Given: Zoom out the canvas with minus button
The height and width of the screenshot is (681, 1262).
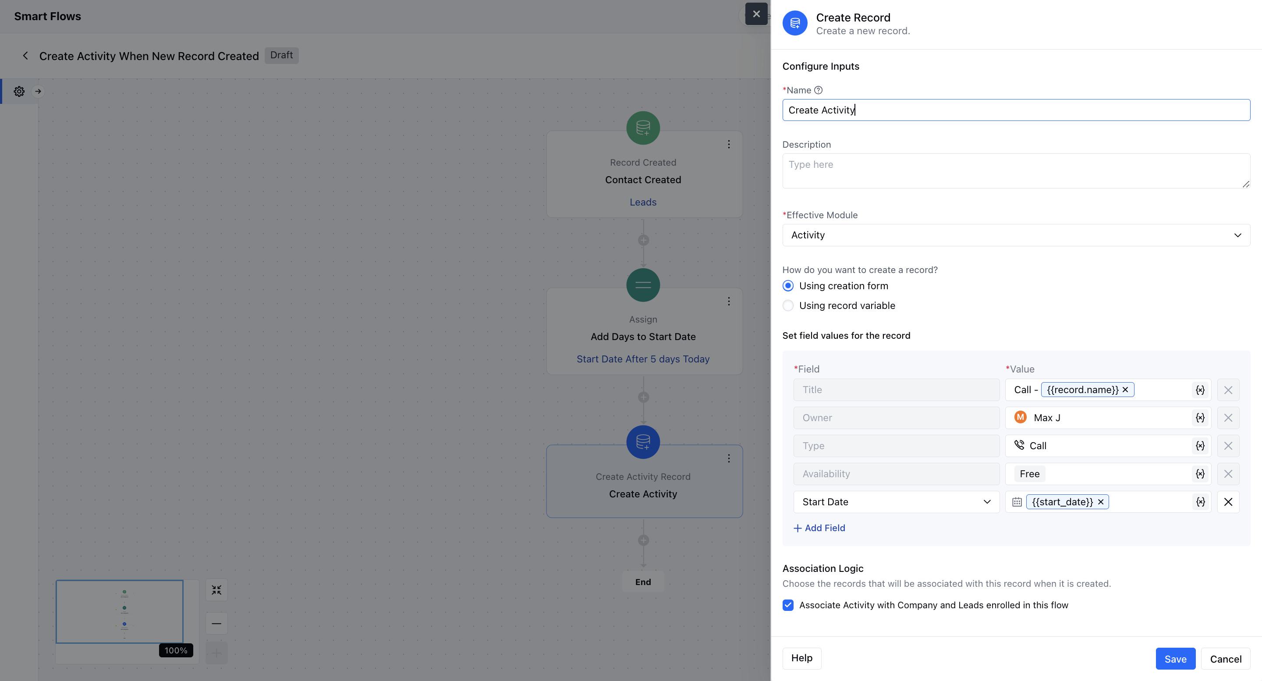Looking at the screenshot, I should (216, 623).
